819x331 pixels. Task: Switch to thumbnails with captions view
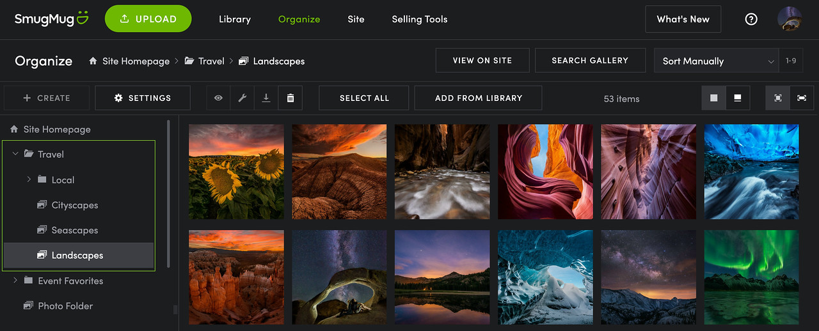(x=738, y=98)
